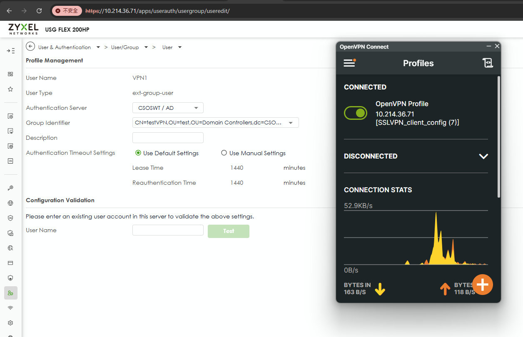Image resolution: width=523 pixels, height=337 pixels.
Task: Open the VPN shield icon in sidebar
Action: (x=10, y=218)
